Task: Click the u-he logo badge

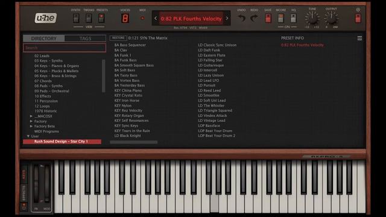Action: coord(46,18)
